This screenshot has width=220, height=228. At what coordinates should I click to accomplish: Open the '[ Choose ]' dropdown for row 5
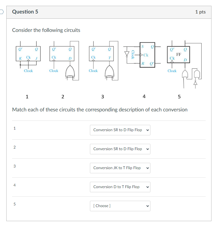pos(120,206)
